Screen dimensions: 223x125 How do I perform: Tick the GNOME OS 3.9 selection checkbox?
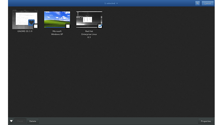[36, 26]
